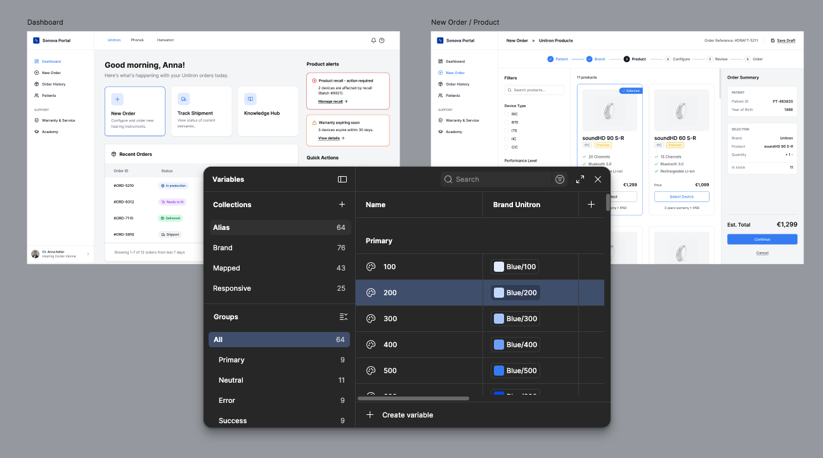Open help icon in Dashboard header

click(382, 41)
